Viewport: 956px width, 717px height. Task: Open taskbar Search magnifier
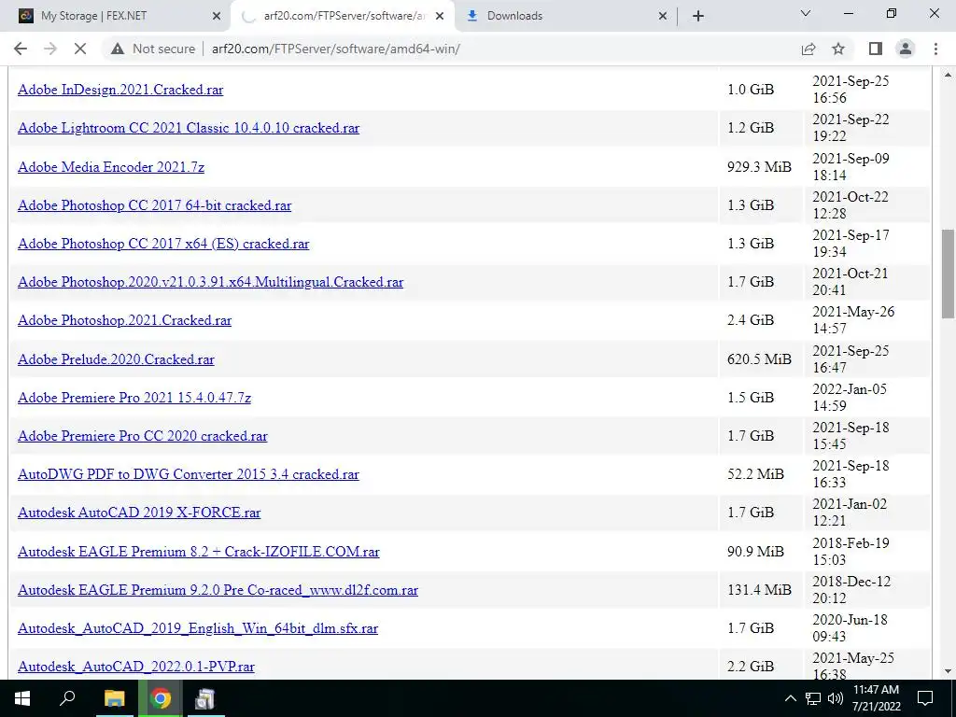pyautogui.click(x=67, y=698)
